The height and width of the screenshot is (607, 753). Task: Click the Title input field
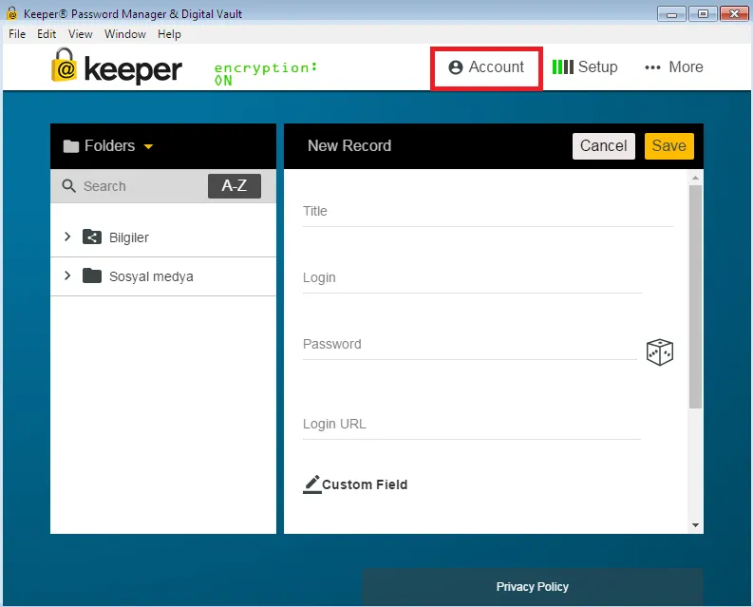pyautogui.click(x=487, y=212)
